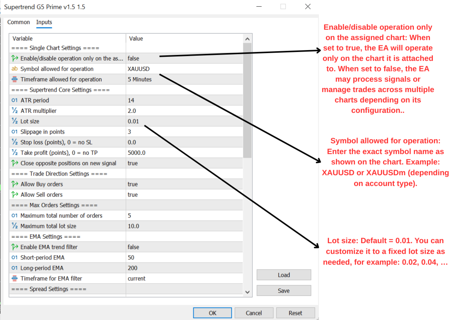The height and width of the screenshot is (320, 467).
Task: Click the Save button
Action: (284, 291)
